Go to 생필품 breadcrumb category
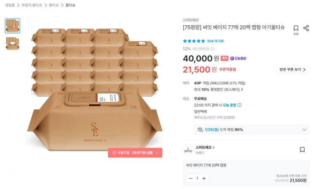 (x=10, y=5)
